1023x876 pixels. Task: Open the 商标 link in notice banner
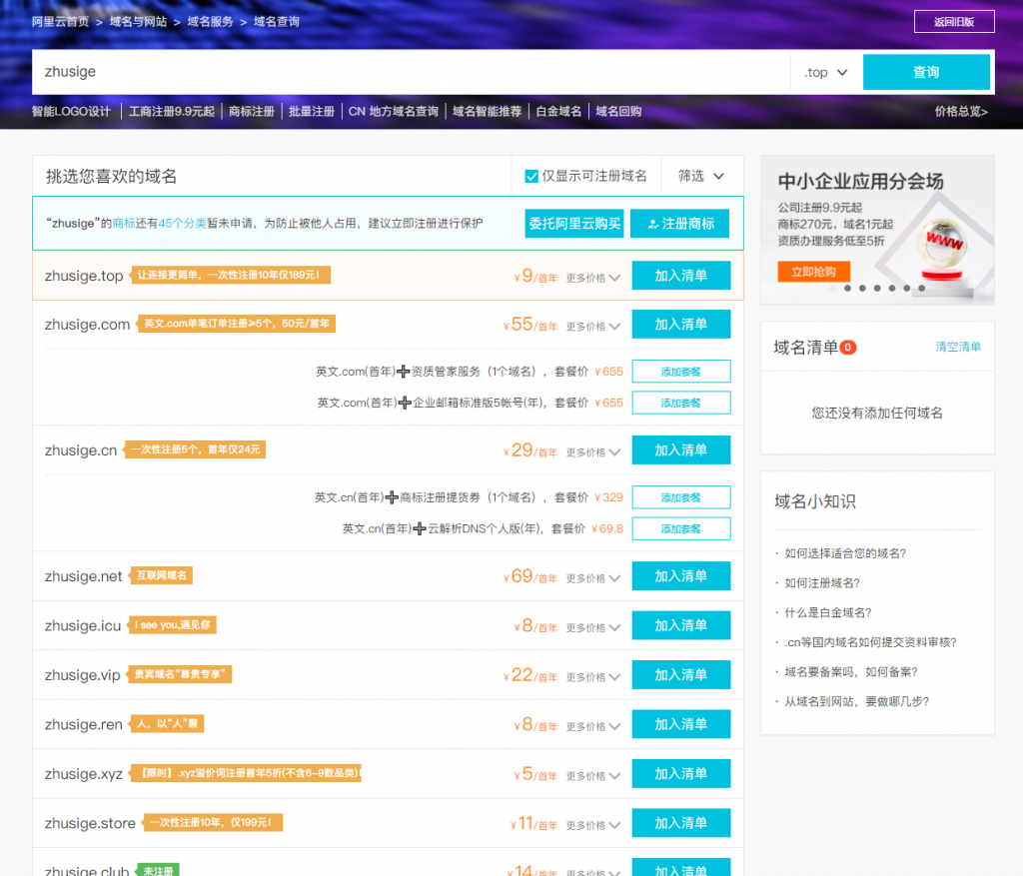[124, 223]
